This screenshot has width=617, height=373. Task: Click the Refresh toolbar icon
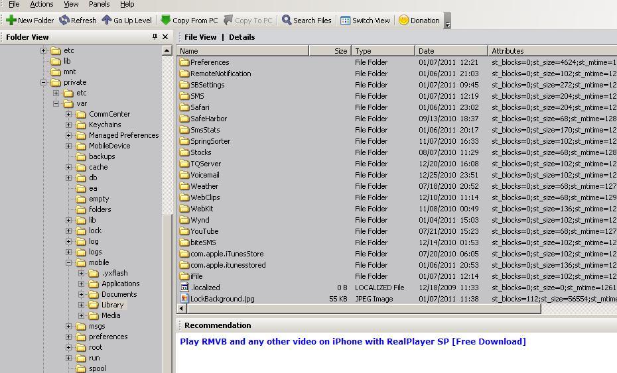click(64, 21)
